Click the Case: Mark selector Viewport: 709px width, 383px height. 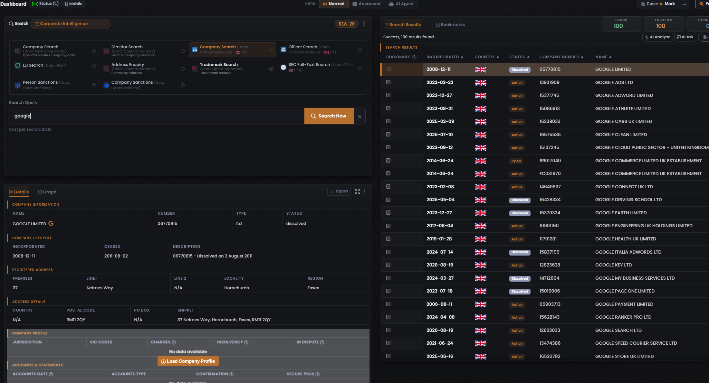(x=658, y=4)
